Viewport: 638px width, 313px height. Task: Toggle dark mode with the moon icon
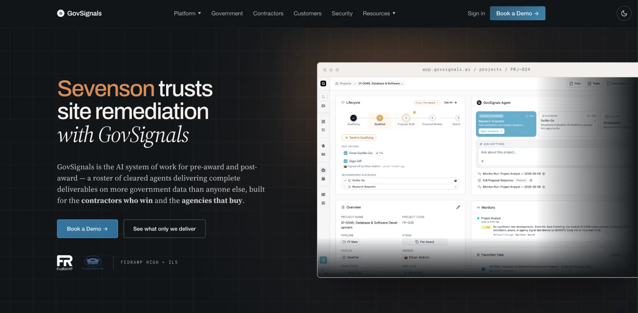624,13
